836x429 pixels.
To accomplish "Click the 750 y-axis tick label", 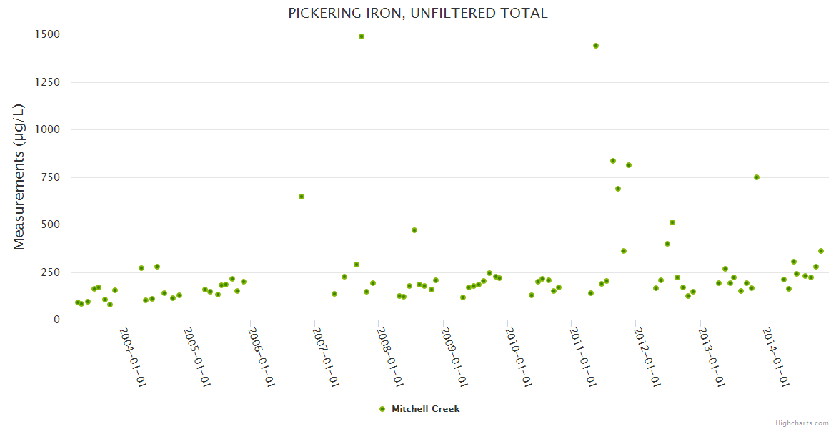I will [50, 177].
